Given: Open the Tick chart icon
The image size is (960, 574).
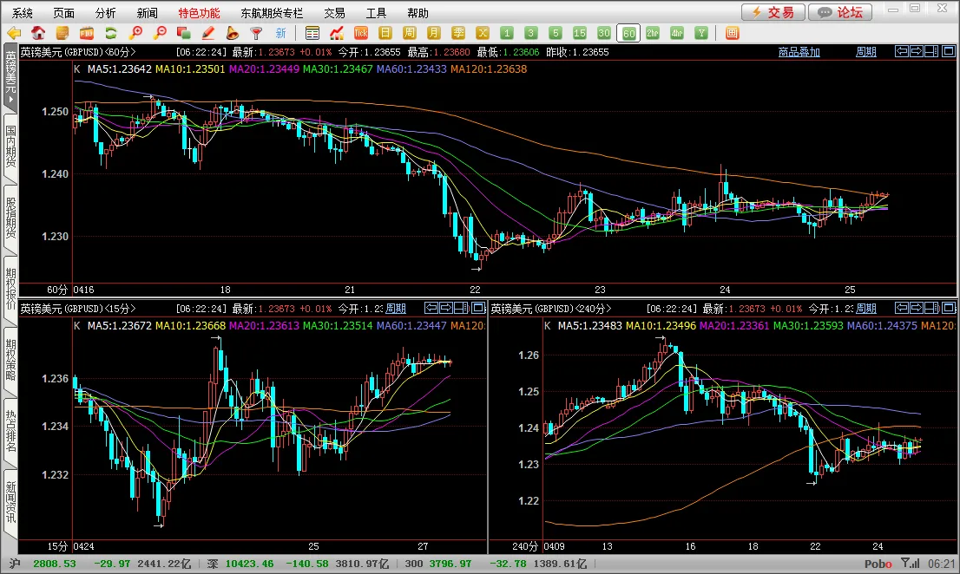Looking at the screenshot, I should tap(360, 33).
